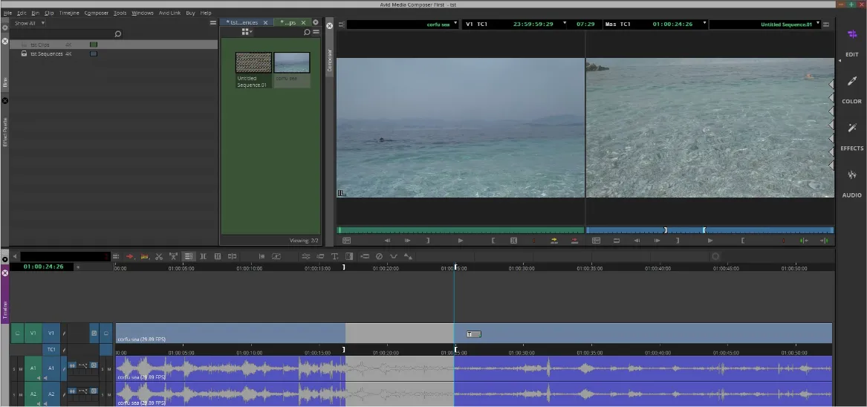Mute the A2 track on the far left
Screen dimensions: 867x407
click(21, 394)
